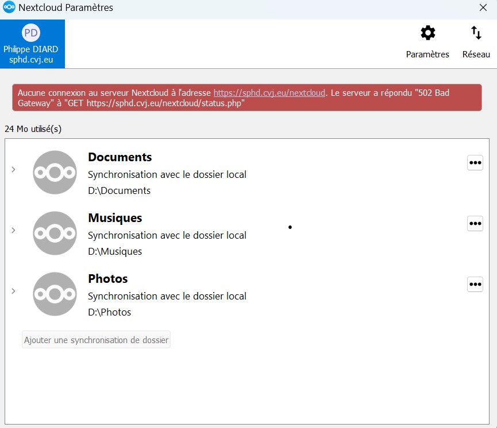Open the https://sphd.cvj.eu/nextcloud link
The width and height of the screenshot is (497, 428).
[269, 93]
